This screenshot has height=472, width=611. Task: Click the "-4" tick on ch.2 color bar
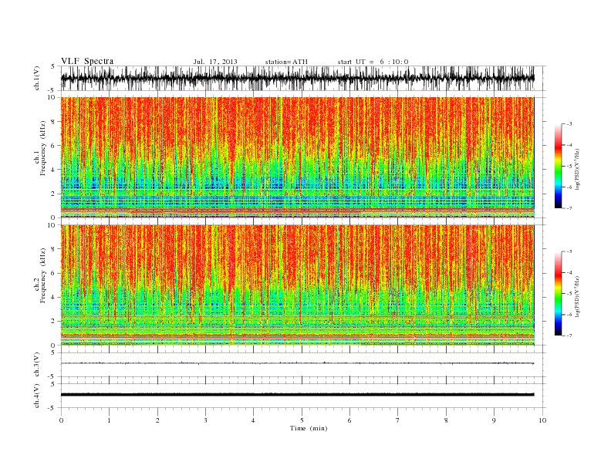(x=569, y=272)
